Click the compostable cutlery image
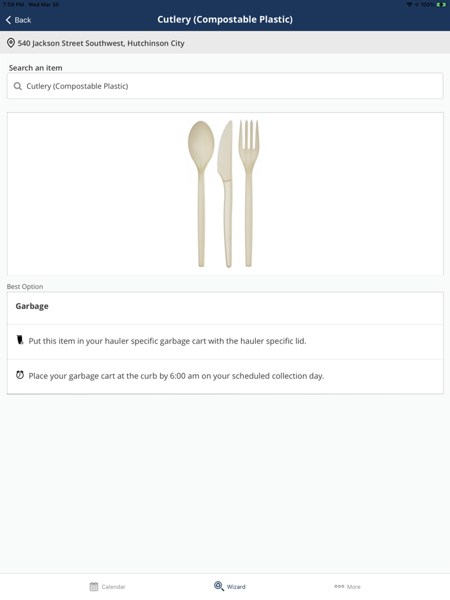 click(x=225, y=193)
